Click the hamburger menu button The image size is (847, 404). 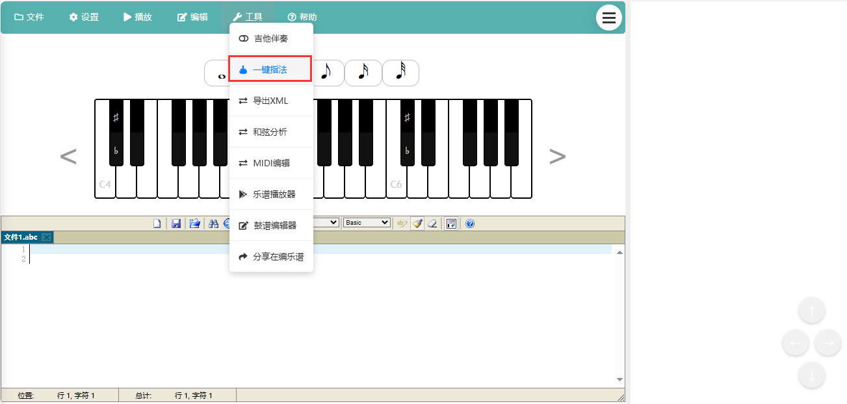click(609, 18)
